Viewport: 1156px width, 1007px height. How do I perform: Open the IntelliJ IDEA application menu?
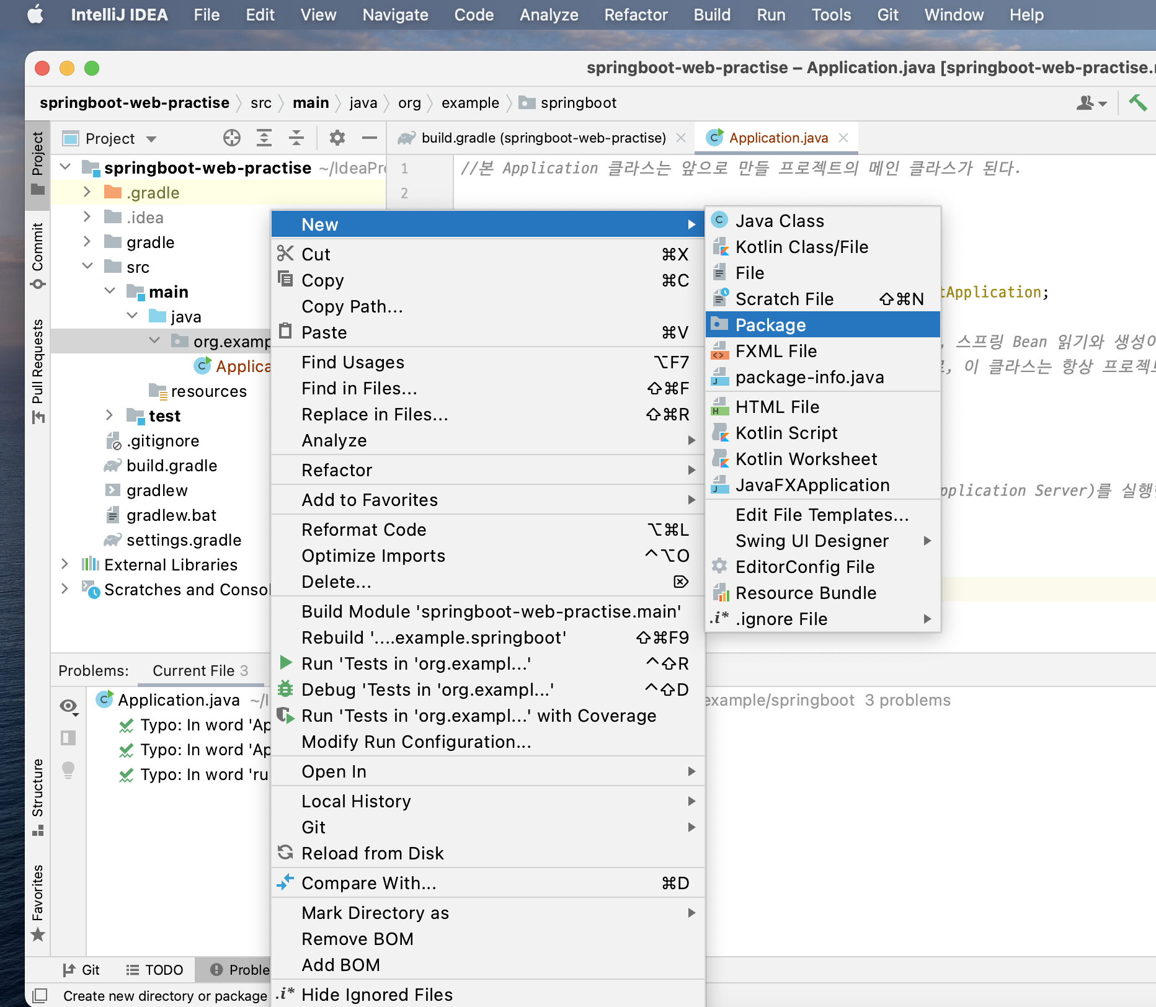pos(119,15)
